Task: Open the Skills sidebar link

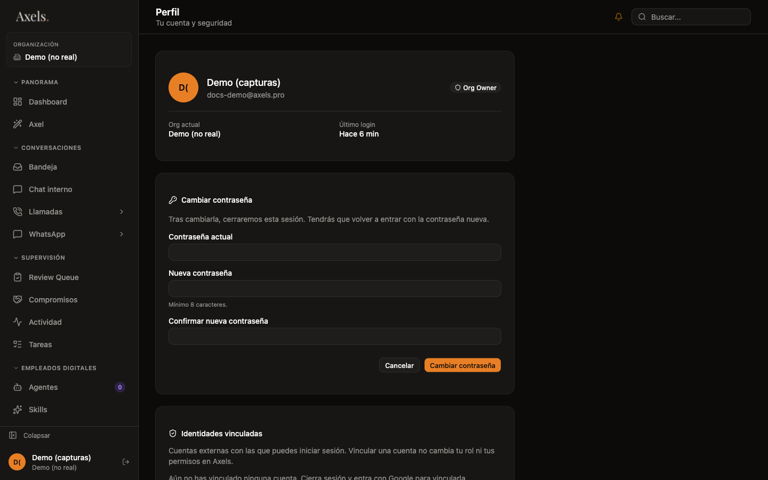Action: point(69,410)
